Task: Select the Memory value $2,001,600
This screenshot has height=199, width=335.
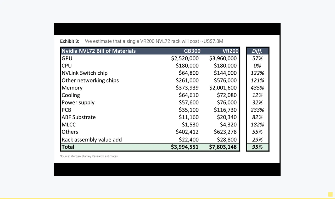Action: click(223, 88)
